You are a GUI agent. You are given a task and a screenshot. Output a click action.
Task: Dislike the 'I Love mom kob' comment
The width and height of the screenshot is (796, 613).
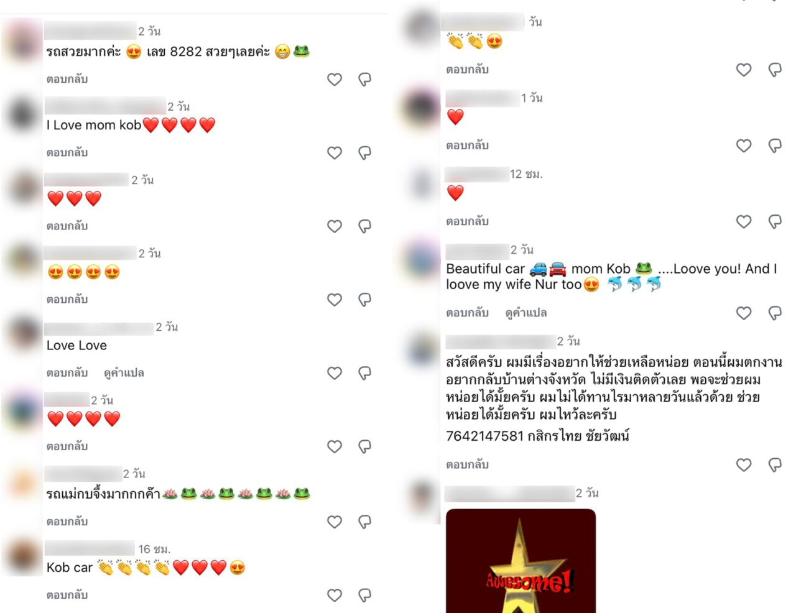[x=365, y=153]
